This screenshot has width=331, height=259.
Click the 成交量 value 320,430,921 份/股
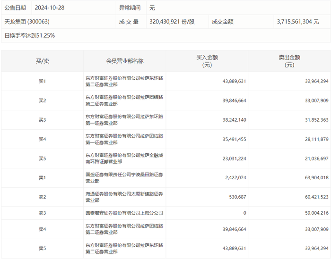coord(172,22)
